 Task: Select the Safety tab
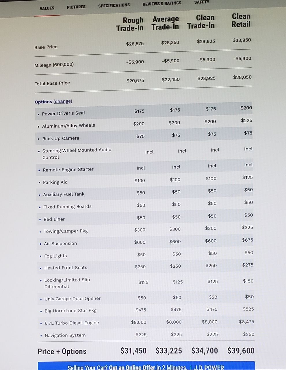(202, 2)
